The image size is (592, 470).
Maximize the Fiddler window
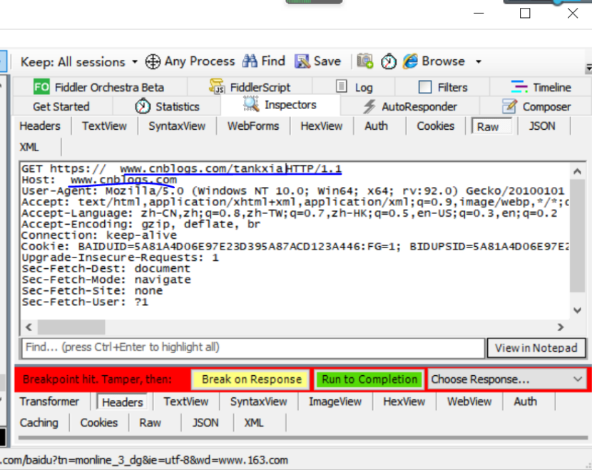click(x=525, y=14)
